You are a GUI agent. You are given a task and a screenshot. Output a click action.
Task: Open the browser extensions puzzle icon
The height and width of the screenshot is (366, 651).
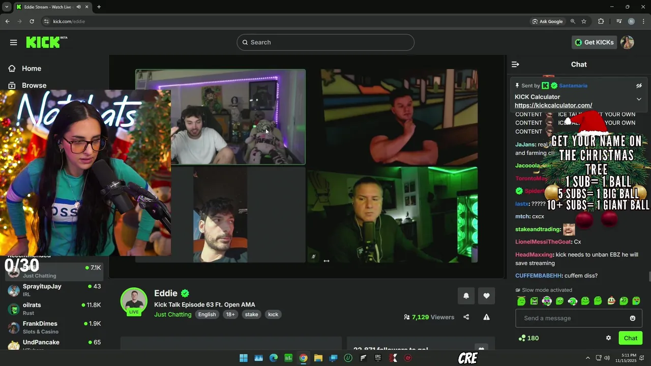click(x=601, y=21)
